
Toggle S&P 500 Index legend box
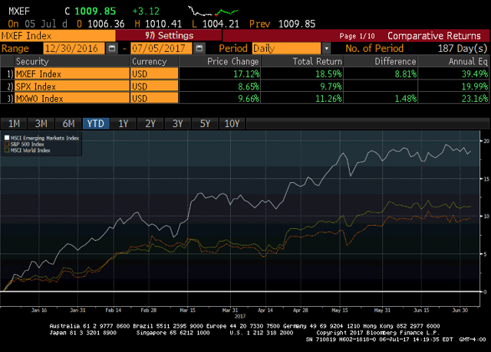click(x=7, y=144)
